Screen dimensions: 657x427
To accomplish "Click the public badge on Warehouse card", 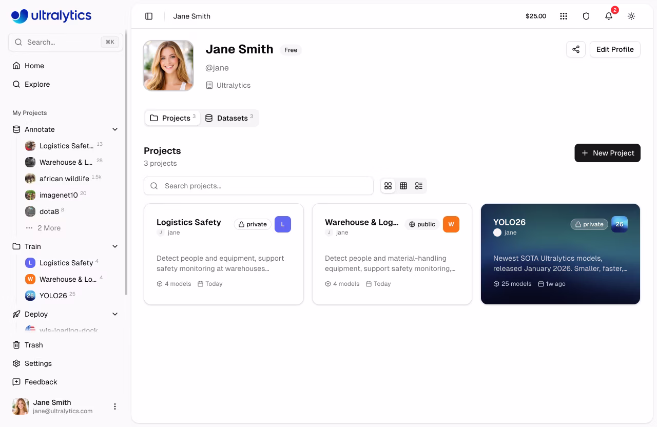I will (422, 224).
